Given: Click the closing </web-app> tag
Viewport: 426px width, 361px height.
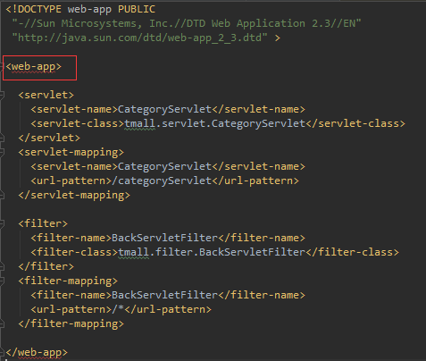Looking at the screenshot, I should click(x=37, y=353).
